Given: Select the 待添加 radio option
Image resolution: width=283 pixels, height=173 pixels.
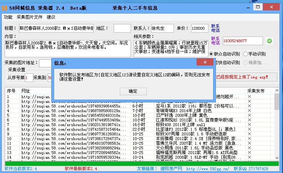Looking at the screenshot, I should point(245,63).
